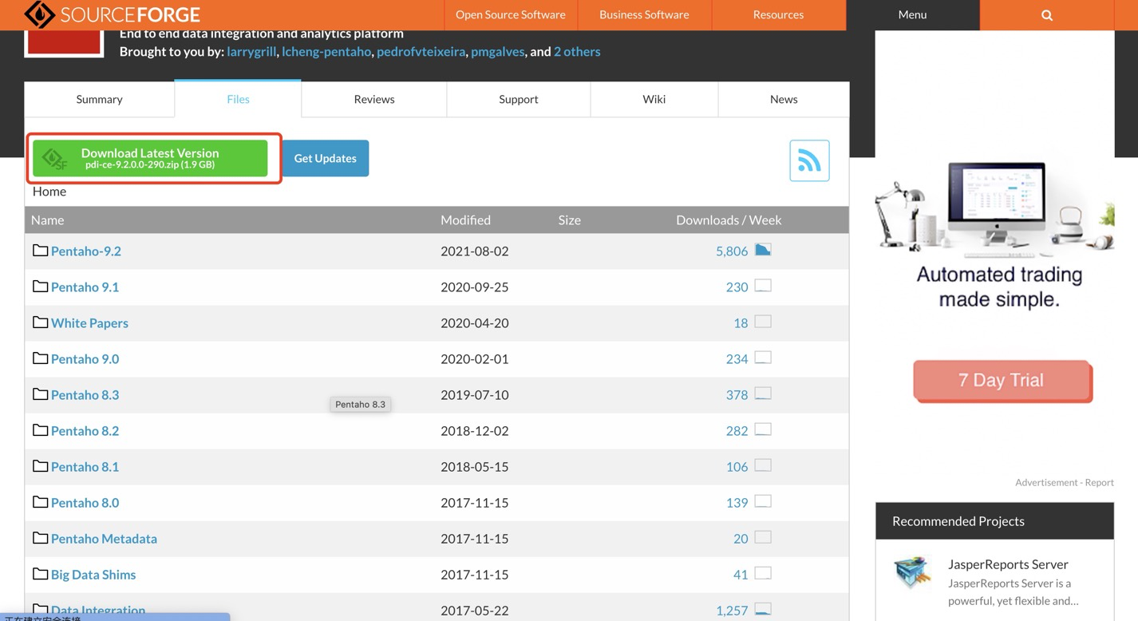
Task: Click the Modified column header
Action: click(x=465, y=220)
